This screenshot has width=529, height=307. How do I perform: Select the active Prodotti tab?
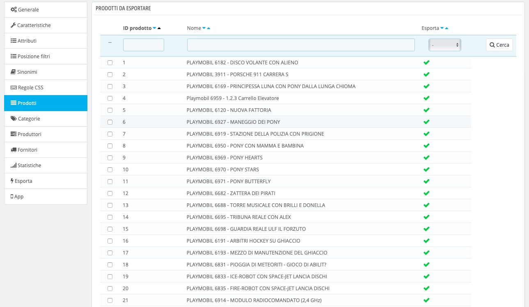pos(46,103)
